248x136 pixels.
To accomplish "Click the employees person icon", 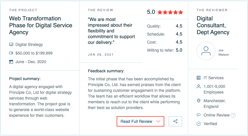I will tap(199, 86).
